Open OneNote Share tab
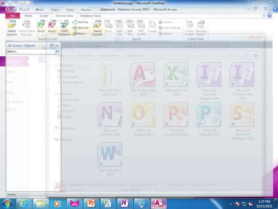This screenshot has width=278, height=209. coord(55,10)
